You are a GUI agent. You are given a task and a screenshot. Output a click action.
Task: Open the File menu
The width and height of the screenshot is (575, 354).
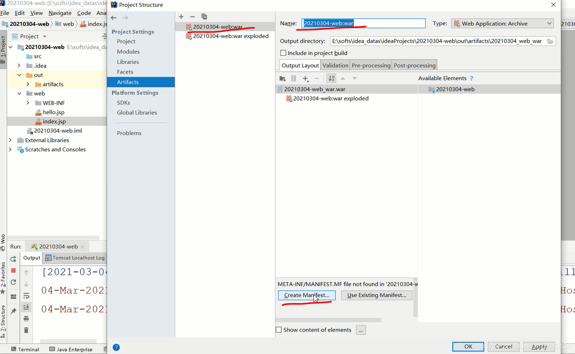5,13
